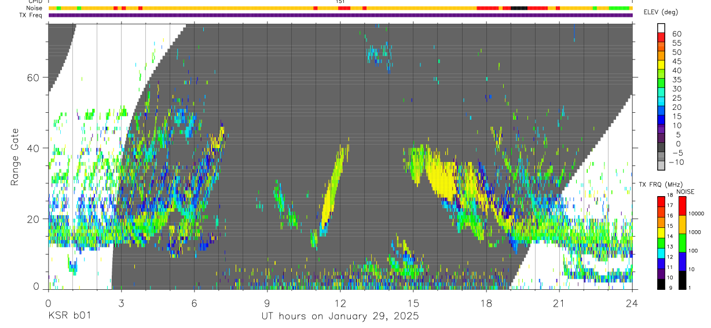Pick the orange segment of the NOISE color bar
The height and width of the screenshot is (328, 711).
[x=682, y=224]
